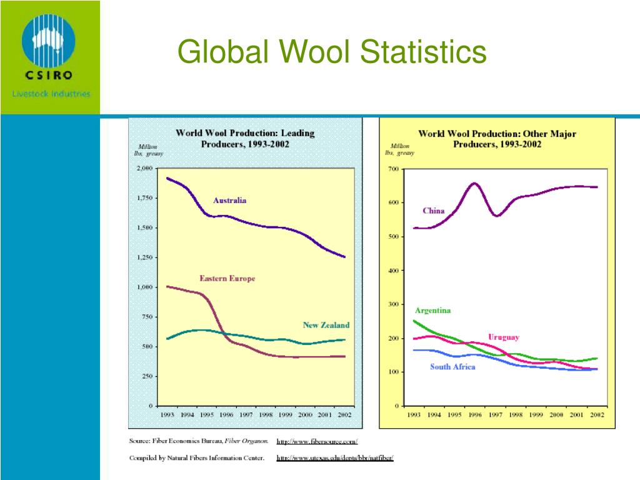Image resolution: width=640 pixels, height=480 pixels.
Task: Select the Leading Producers chart heading
Action: pyautogui.click(x=246, y=138)
